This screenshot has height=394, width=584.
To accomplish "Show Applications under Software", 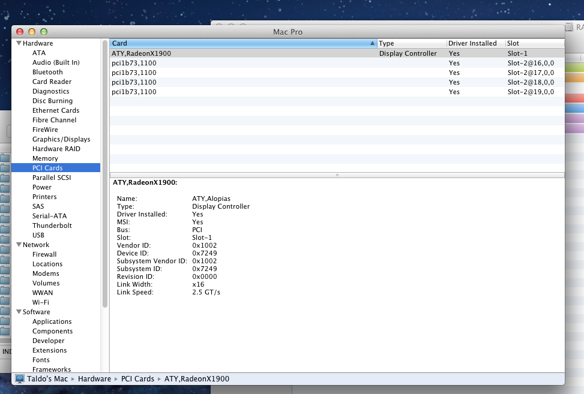I will pos(52,321).
